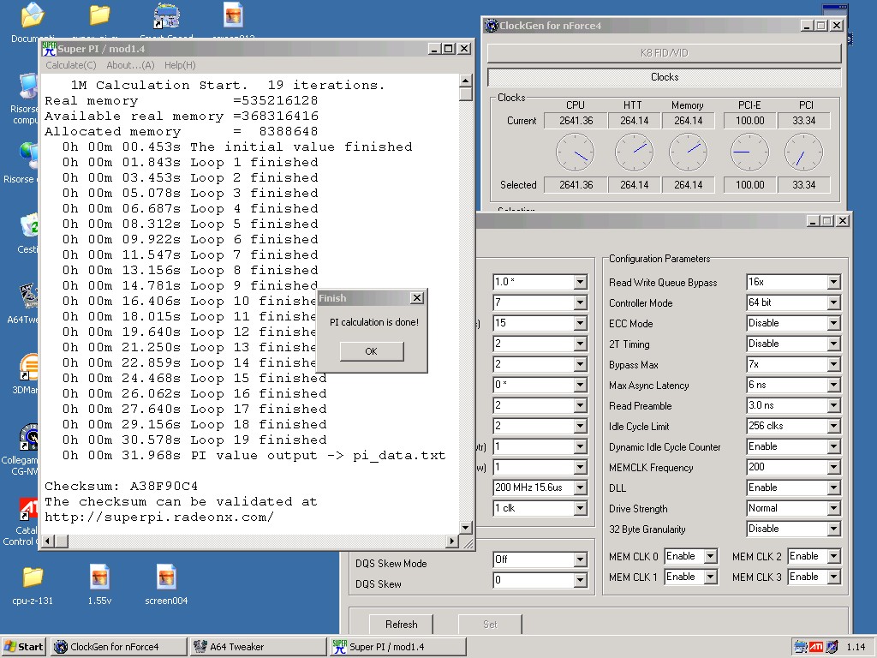Open the Help(H) menu

180,65
